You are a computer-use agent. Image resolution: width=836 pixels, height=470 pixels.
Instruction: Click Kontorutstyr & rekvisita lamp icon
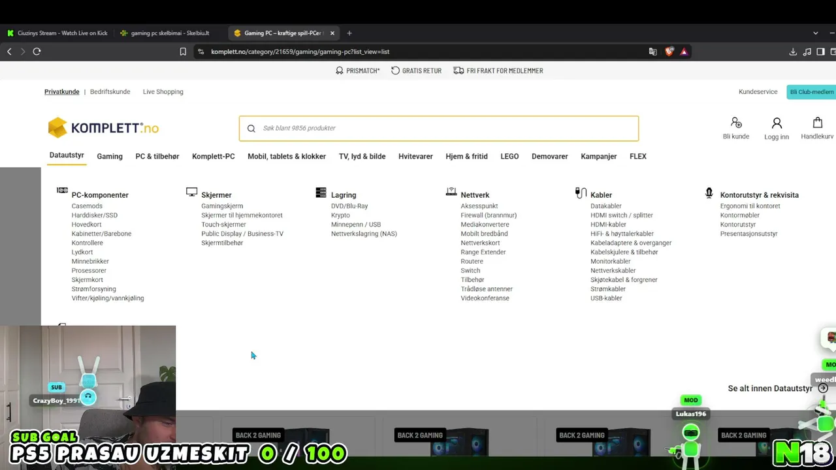click(x=709, y=193)
